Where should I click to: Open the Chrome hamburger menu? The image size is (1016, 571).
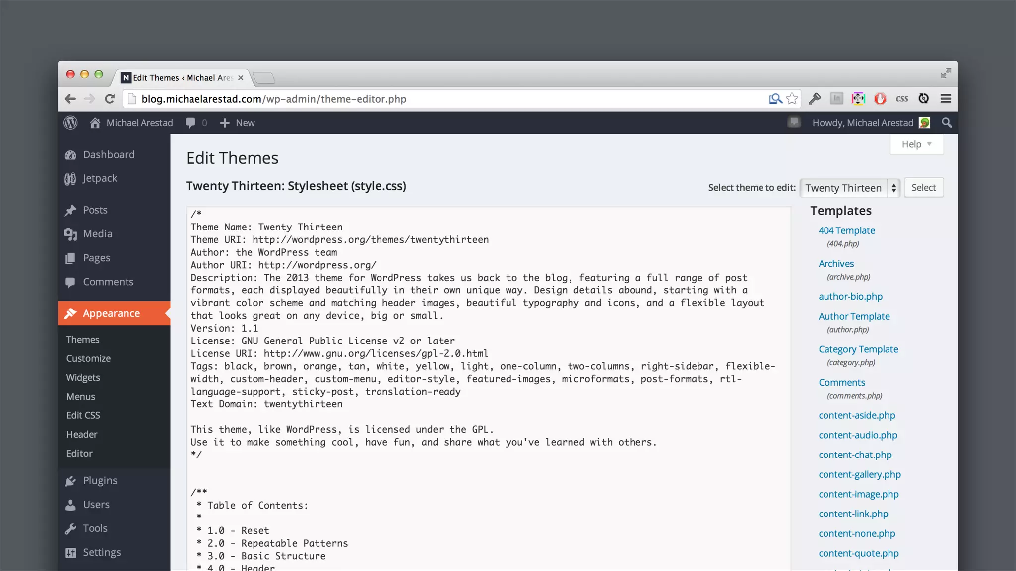[946, 99]
